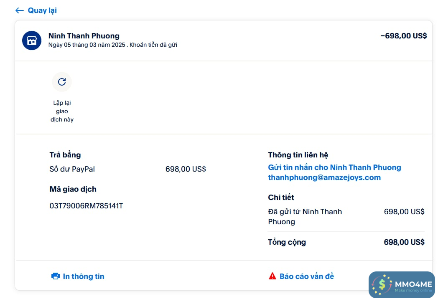Click the merchant storefront icon

click(x=32, y=41)
